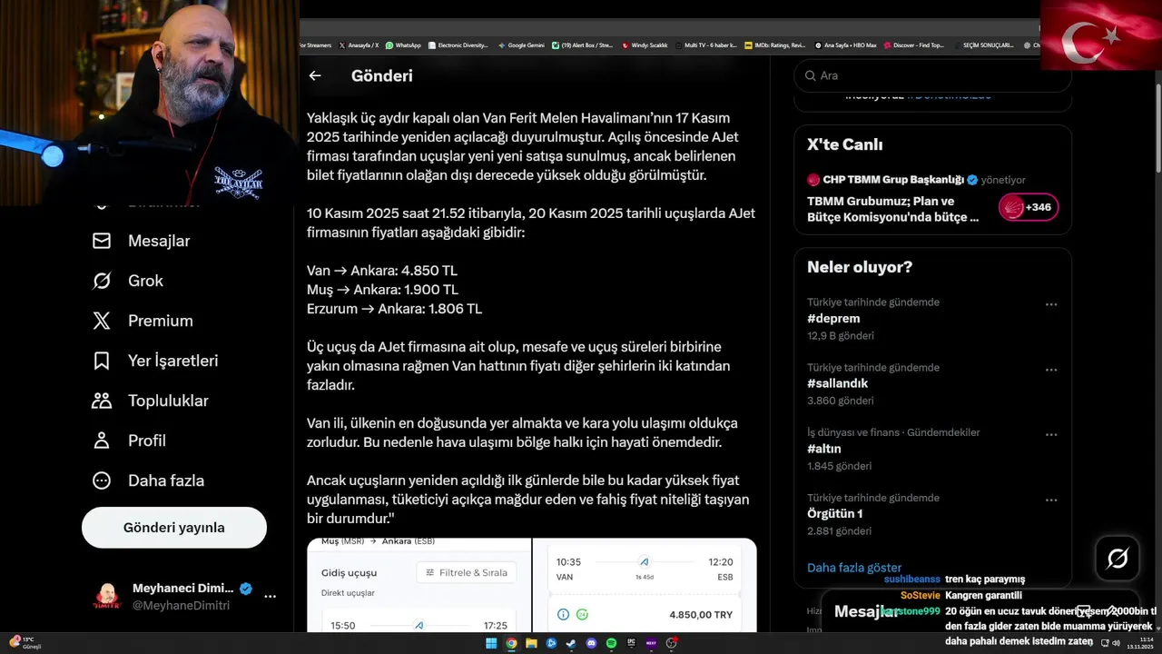The image size is (1162, 654).
Task: Open File Explorer from the taskbar
Action: (531, 643)
